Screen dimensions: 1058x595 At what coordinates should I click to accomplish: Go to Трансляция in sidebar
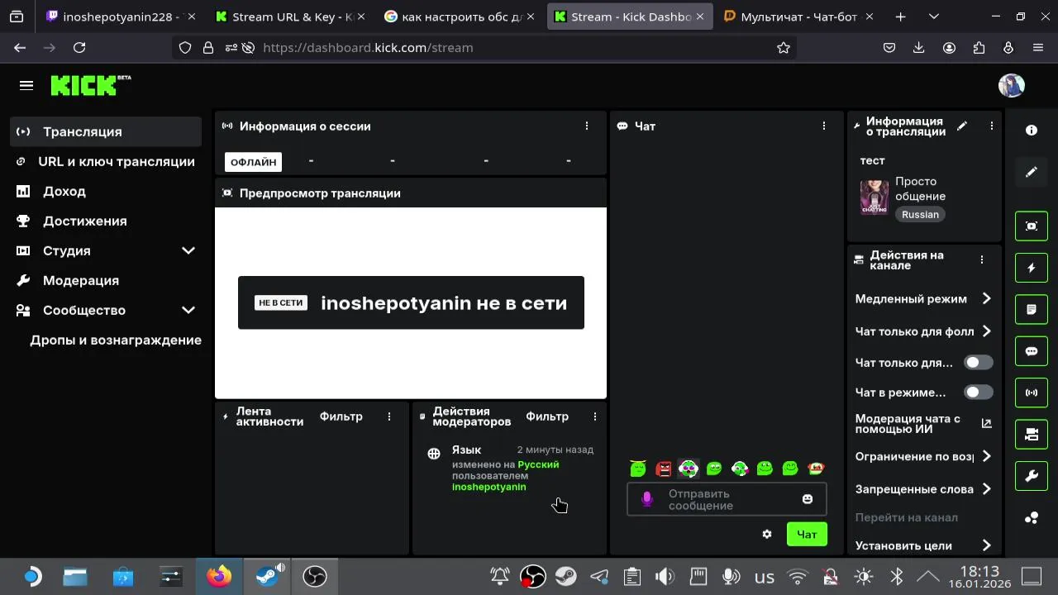click(106, 131)
